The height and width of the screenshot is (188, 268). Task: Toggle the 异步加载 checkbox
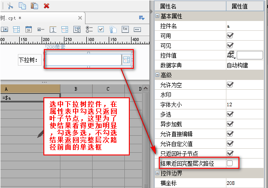point(230,124)
